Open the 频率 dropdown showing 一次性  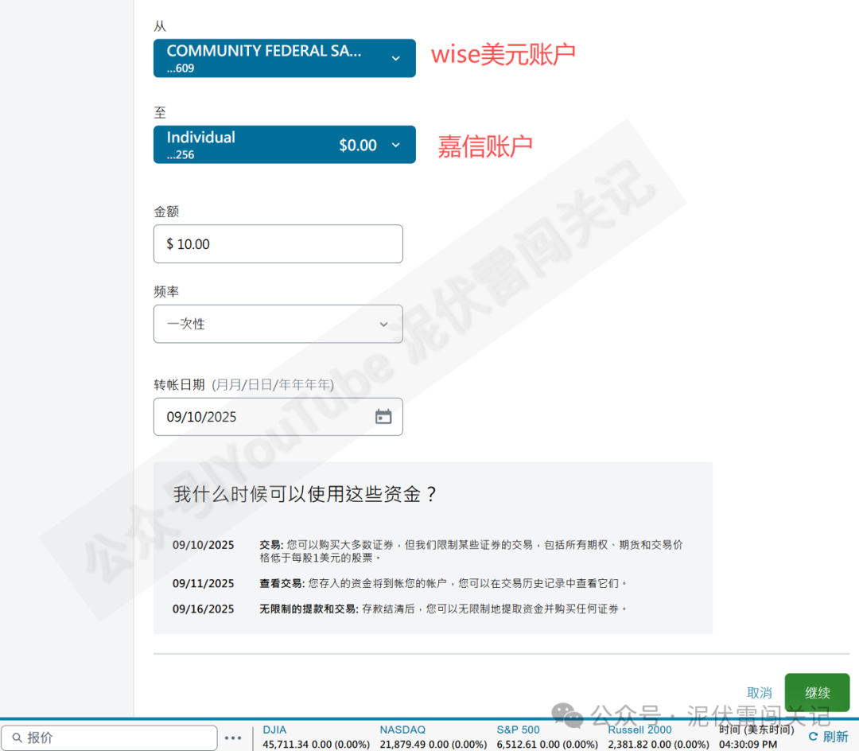278,324
